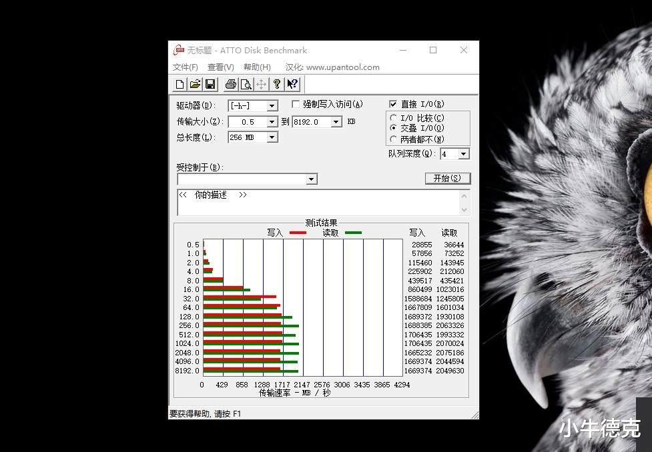Enable the 强制写入访问 checkbox
Image resolution: width=652 pixels, height=452 pixels.
click(296, 104)
